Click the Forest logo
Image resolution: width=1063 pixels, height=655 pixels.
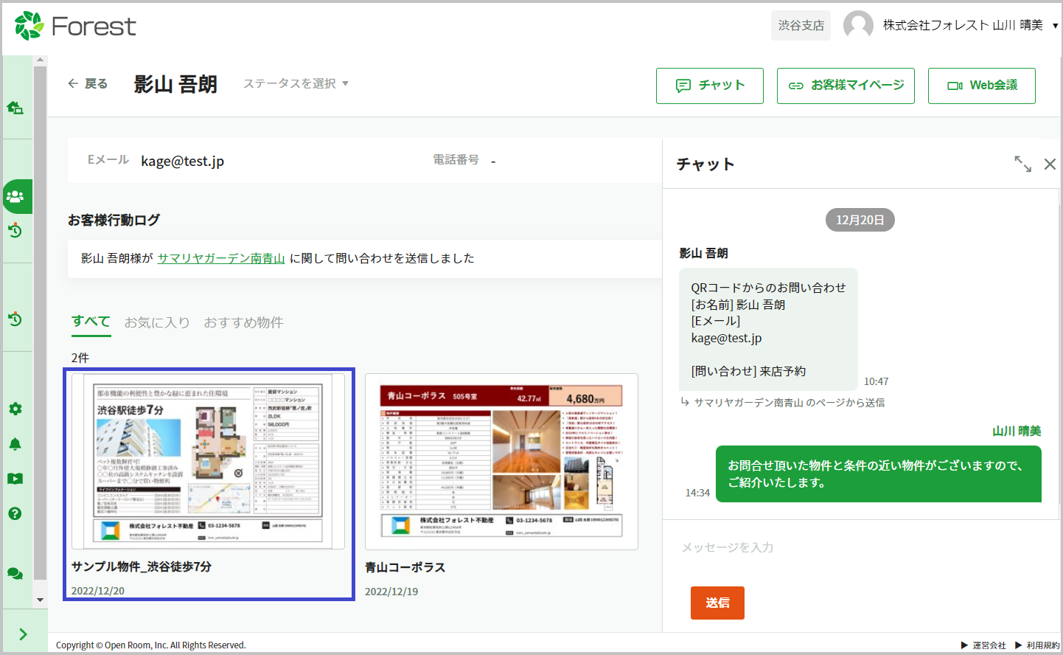(75, 26)
